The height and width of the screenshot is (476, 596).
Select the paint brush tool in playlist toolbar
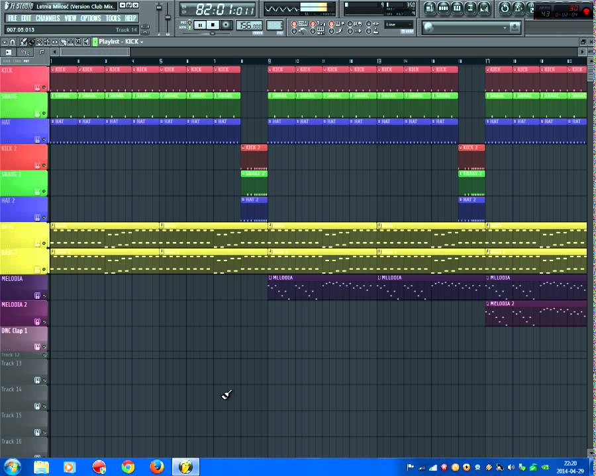pyautogui.click(x=30, y=42)
